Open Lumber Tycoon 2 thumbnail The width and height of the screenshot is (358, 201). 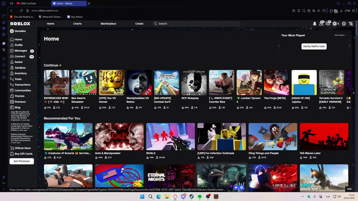(249, 83)
